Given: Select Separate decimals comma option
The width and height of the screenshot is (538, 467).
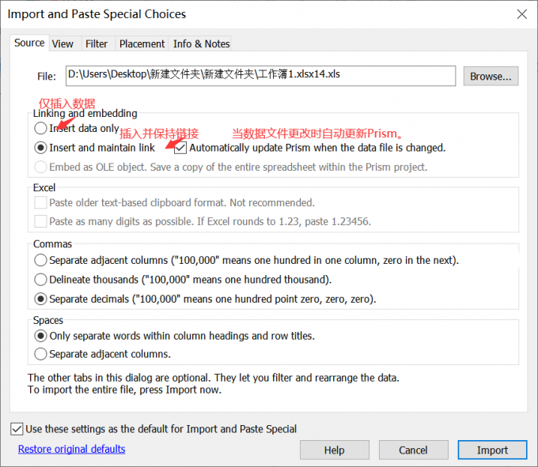Looking at the screenshot, I should pos(40,299).
